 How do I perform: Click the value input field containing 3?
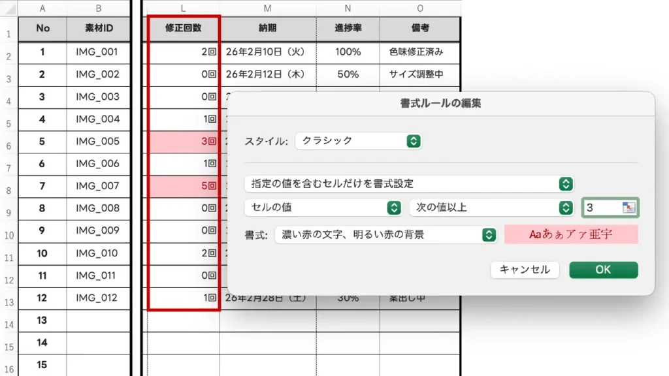pos(602,208)
